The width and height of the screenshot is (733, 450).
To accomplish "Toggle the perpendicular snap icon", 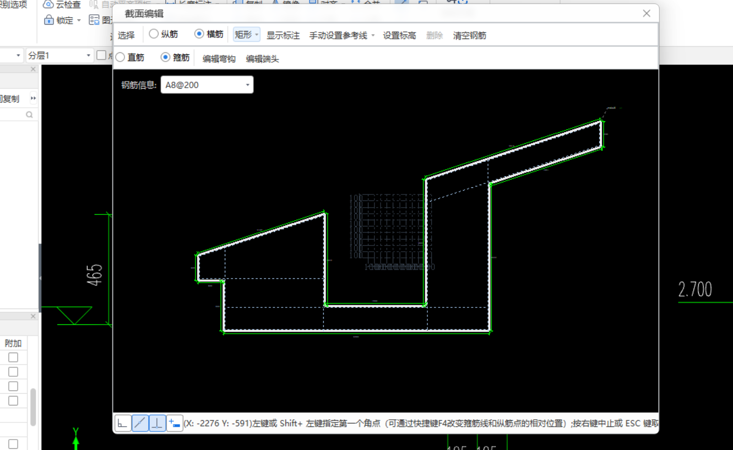I will click(158, 424).
